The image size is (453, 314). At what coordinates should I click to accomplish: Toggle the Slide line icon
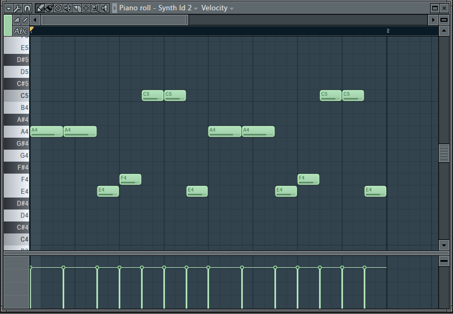[x=25, y=20]
